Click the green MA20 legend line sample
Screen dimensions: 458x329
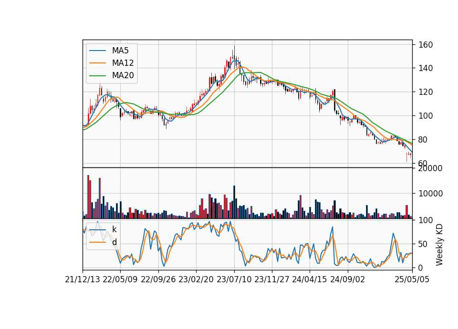click(x=97, y=75)
